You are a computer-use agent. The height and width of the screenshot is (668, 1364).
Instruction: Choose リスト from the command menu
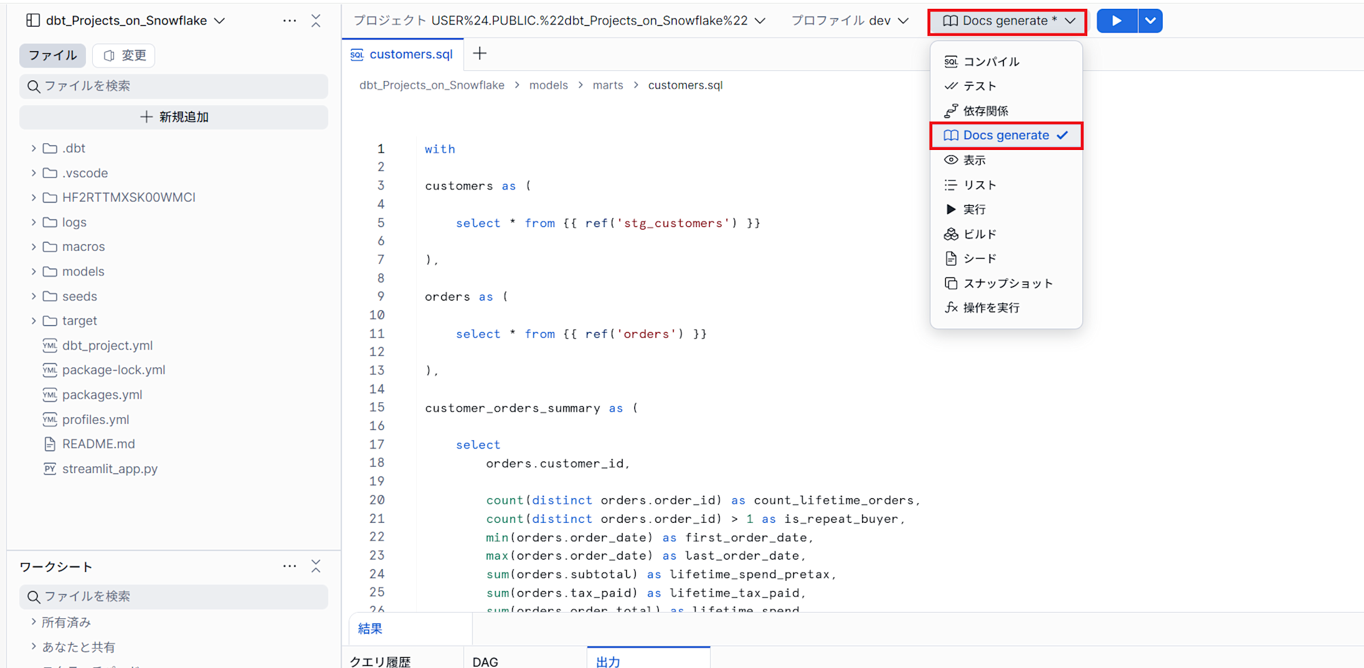(x=1006, y=185)
